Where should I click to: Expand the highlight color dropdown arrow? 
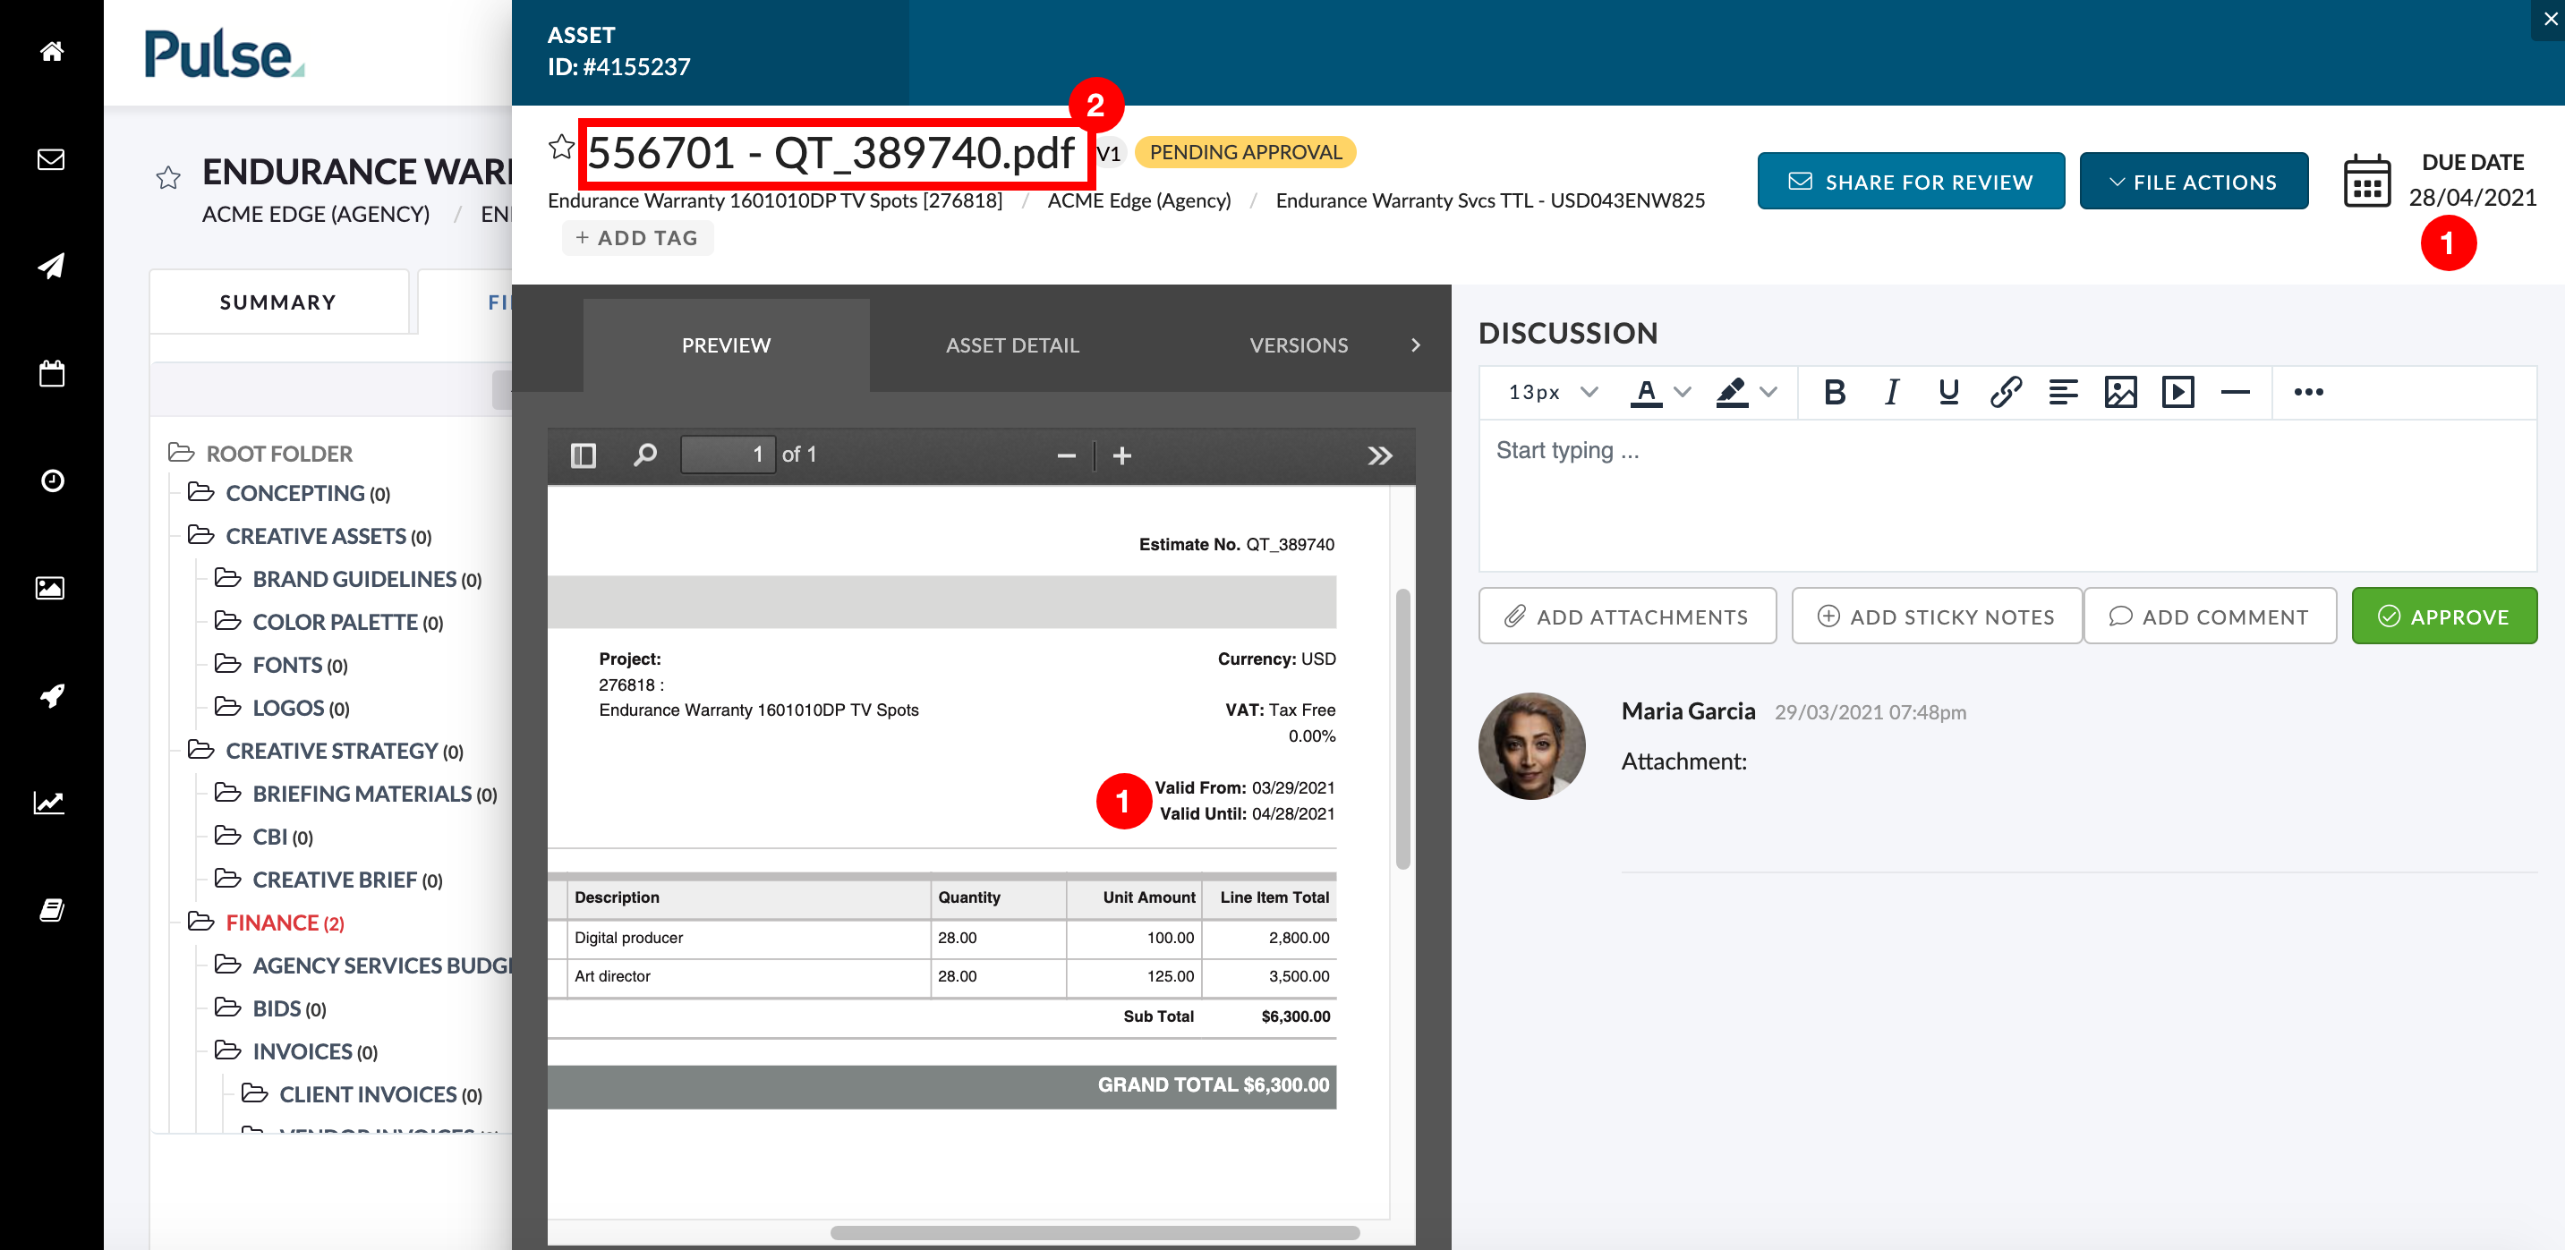(x=1768, y=392)
